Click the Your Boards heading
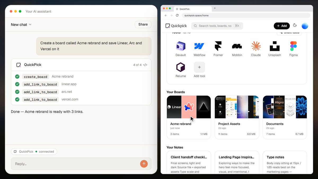The image size is (318, 179). pos(176,92)
